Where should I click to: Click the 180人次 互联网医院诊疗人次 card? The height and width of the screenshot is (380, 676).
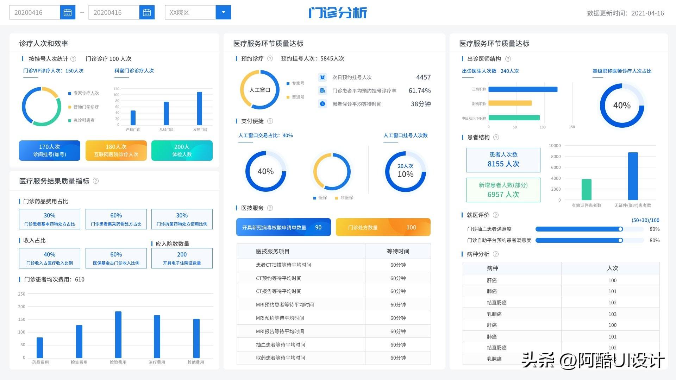116,151
